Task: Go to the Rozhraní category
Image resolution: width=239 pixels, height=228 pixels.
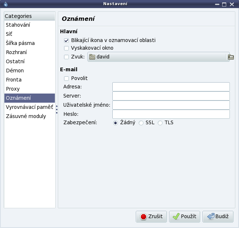Action: point(30,52)
